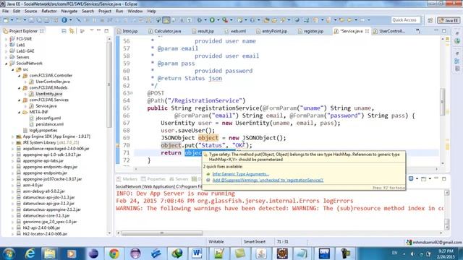Collapse the src folder node
This screenshot has height=260, width=463.
pyautogui.click(x=13, y=69)
